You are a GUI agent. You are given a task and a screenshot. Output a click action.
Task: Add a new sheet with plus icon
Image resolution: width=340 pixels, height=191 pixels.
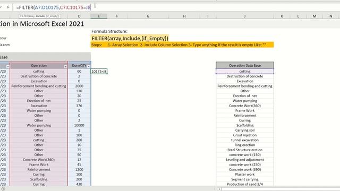[x=3, y=189]
